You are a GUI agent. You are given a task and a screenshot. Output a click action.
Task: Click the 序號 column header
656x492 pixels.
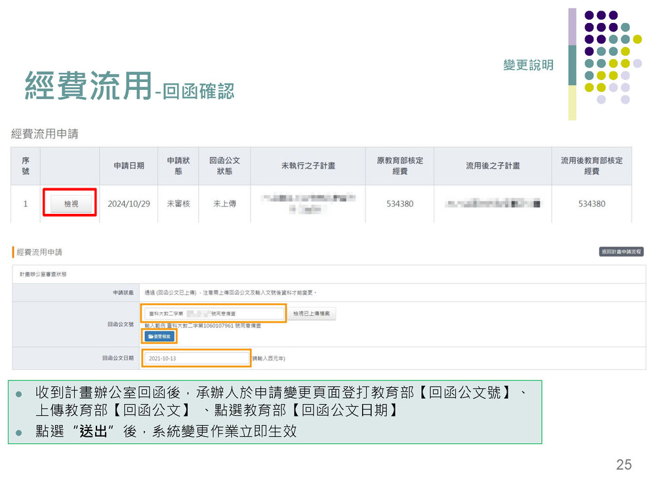(26, 166)
